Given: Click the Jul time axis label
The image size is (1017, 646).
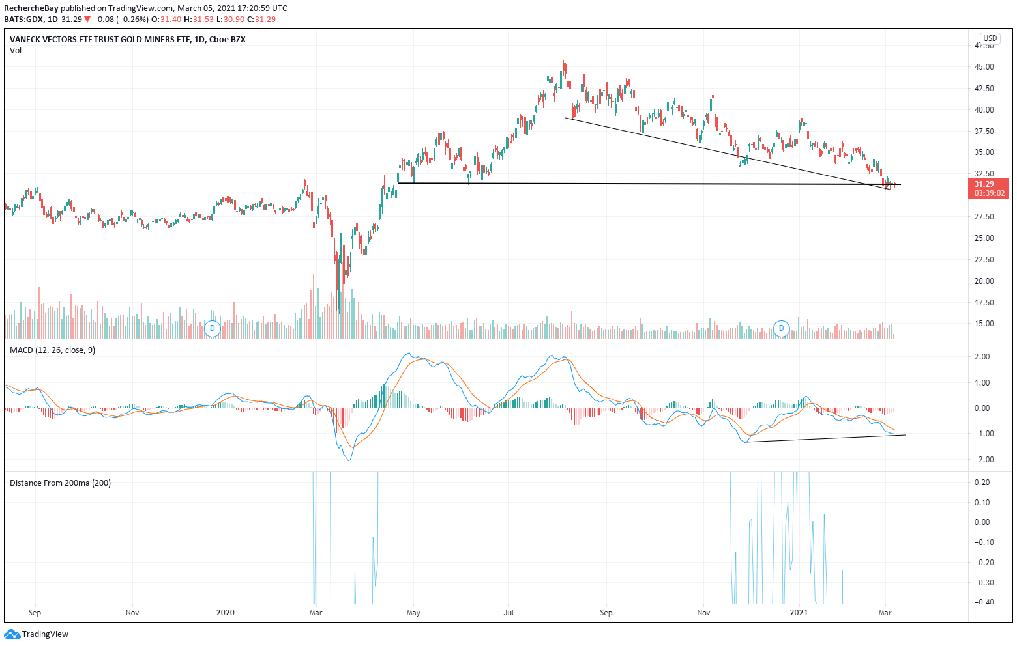Looking at the screenshot, I should pos(509,613).
